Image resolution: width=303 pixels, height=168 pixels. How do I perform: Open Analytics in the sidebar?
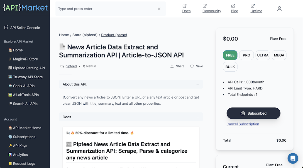coord(18,155)
